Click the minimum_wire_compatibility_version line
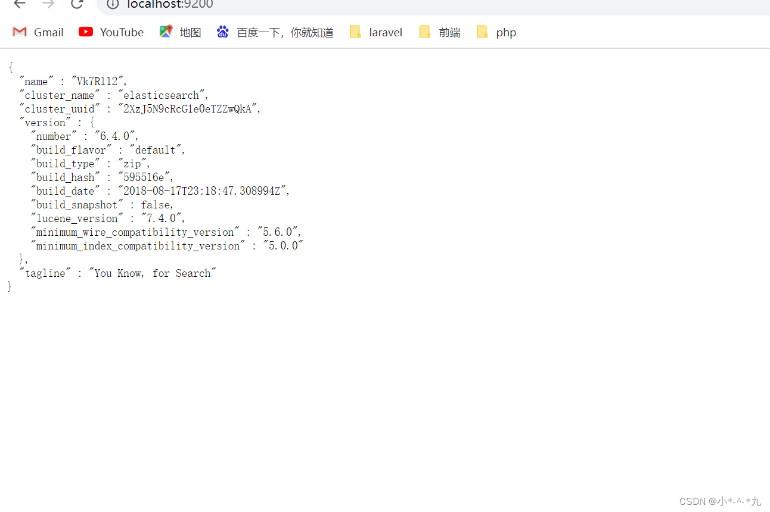This screenshot has width=770, height=512. point(166,232)
